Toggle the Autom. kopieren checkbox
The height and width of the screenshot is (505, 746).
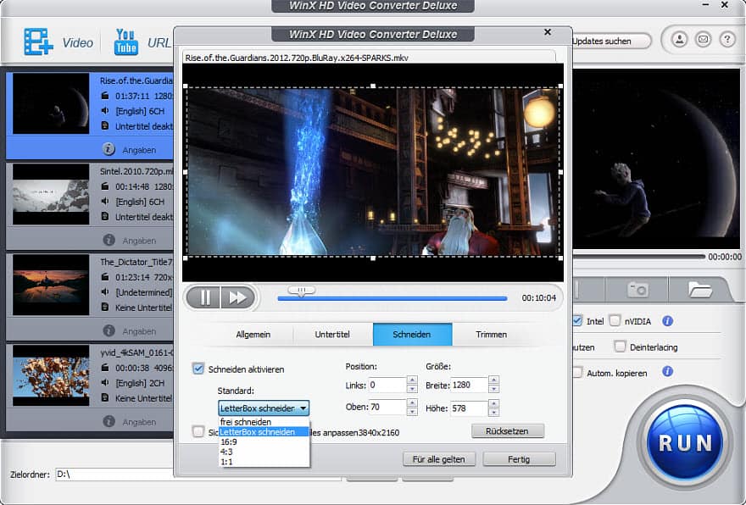click(x=577, y=372)
